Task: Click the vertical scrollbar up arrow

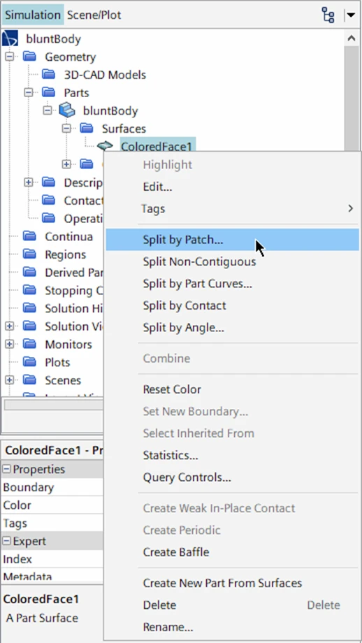Action: pyautogui.click(x=352, y=38)
